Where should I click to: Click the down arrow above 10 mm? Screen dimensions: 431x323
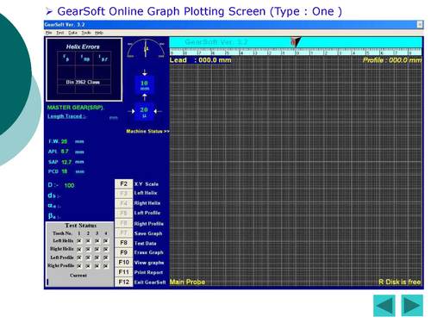pyautogui.click(x=145, y=72)
